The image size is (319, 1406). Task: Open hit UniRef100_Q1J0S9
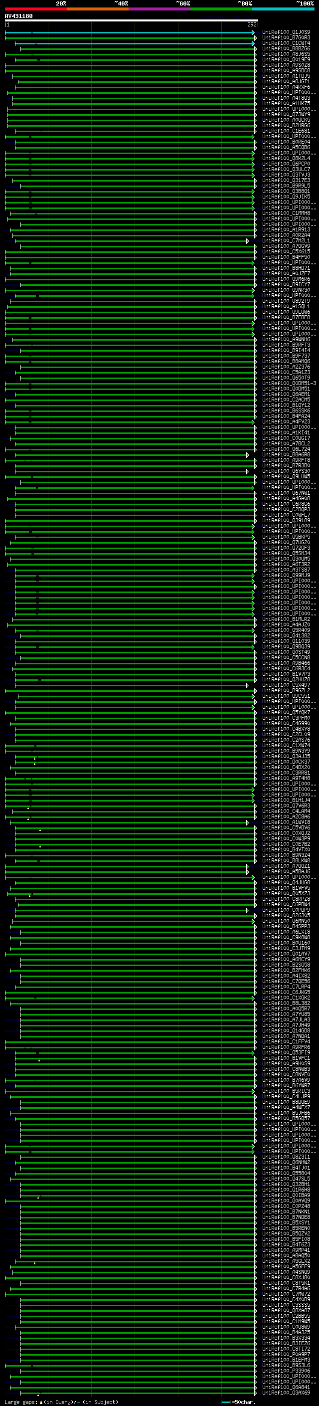pyautogui.click(x=286, y=32)
